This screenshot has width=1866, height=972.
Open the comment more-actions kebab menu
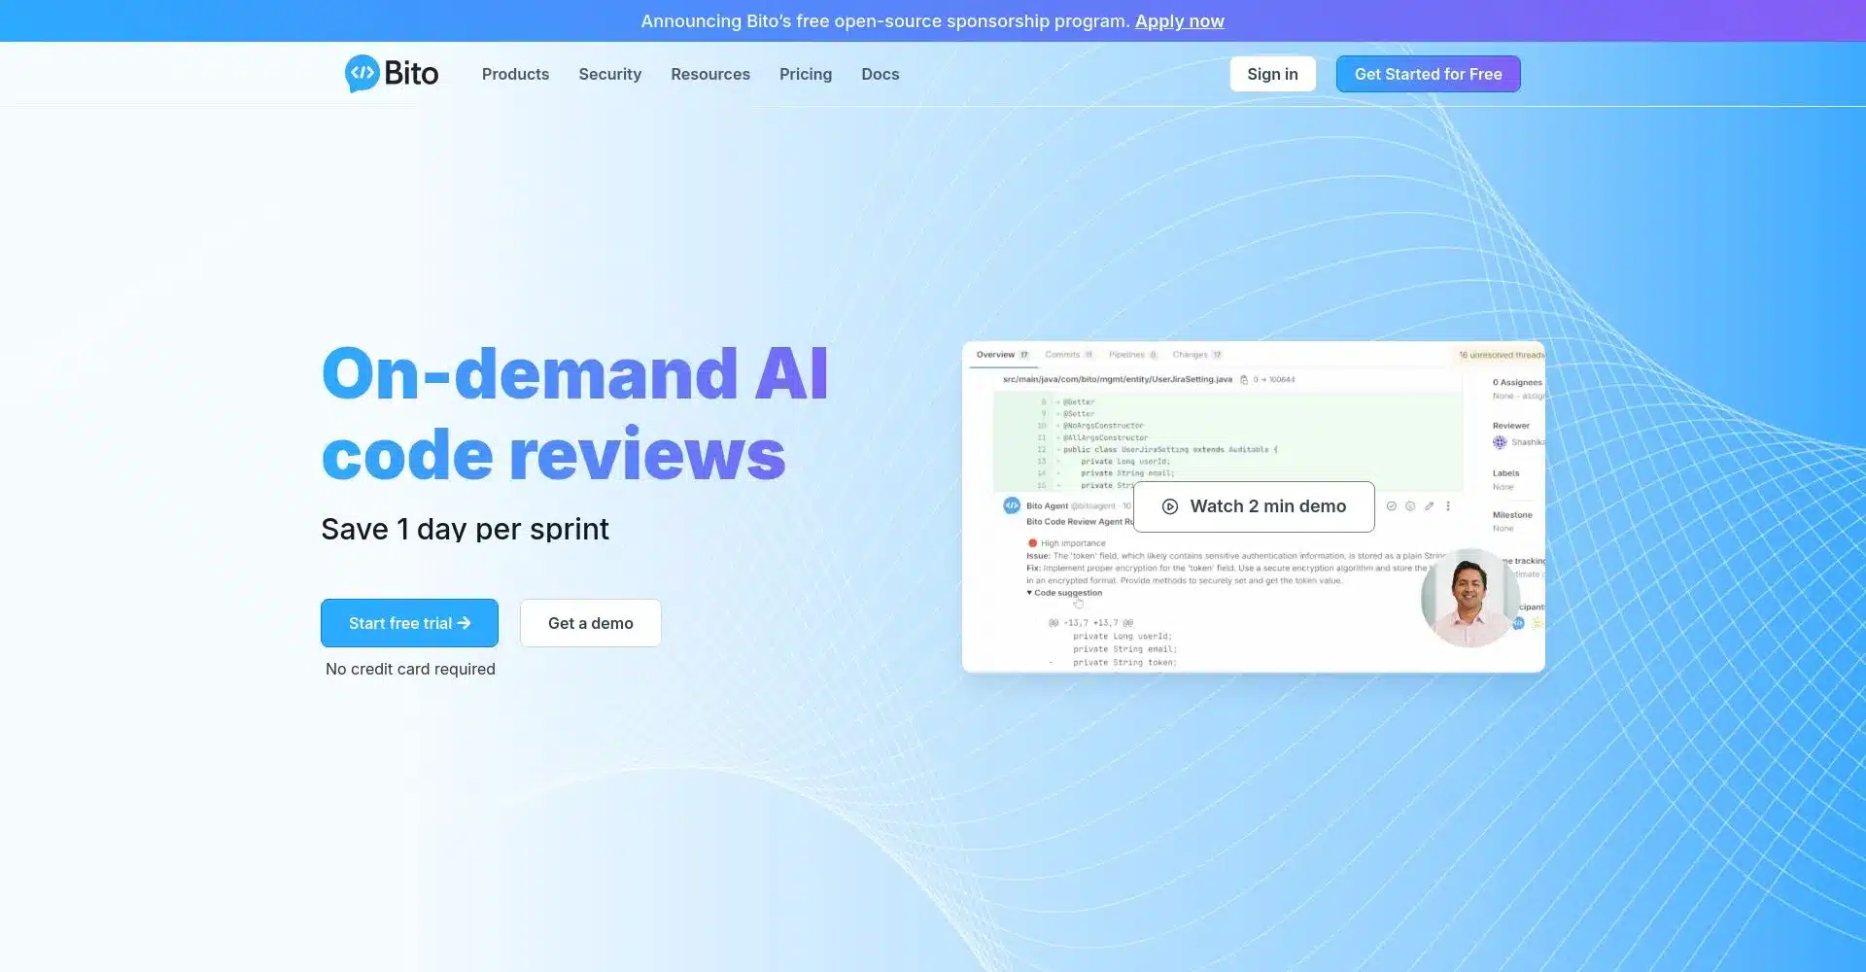1448,506
